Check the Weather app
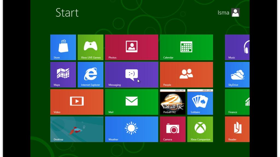This screenshot has height=157, width=280. (132, 129)
